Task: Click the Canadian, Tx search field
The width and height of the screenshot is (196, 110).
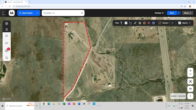Action: [62, 13]
